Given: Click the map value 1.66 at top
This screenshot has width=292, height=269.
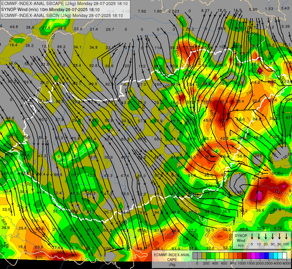Looking at the screenshot, I should 158,11.
